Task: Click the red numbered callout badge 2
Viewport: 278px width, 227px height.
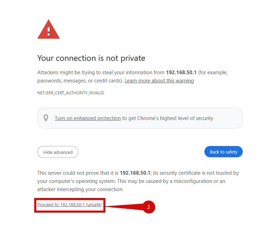Action: point(149,207)
